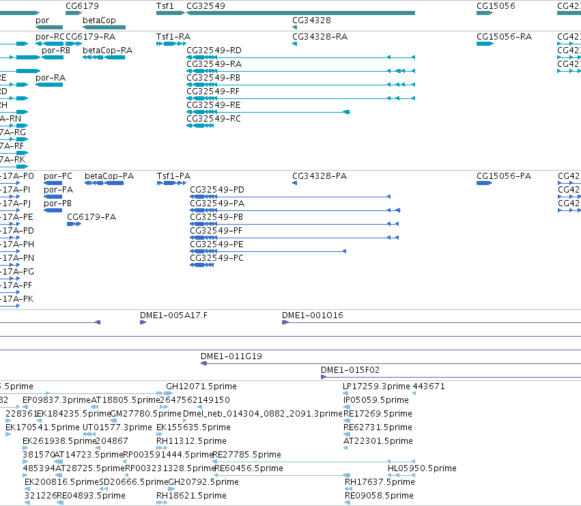The height and width of the screenshot is (506, 581).
Task: Select the CG32549-RB transcript label
Action: tap(213, 78)
